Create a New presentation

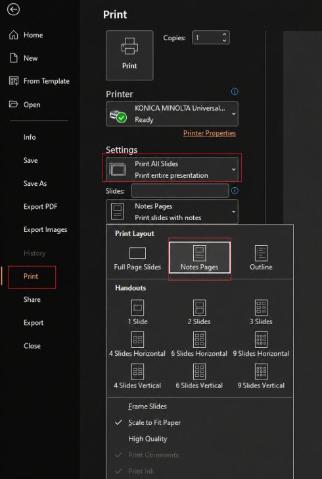point(24,58)
